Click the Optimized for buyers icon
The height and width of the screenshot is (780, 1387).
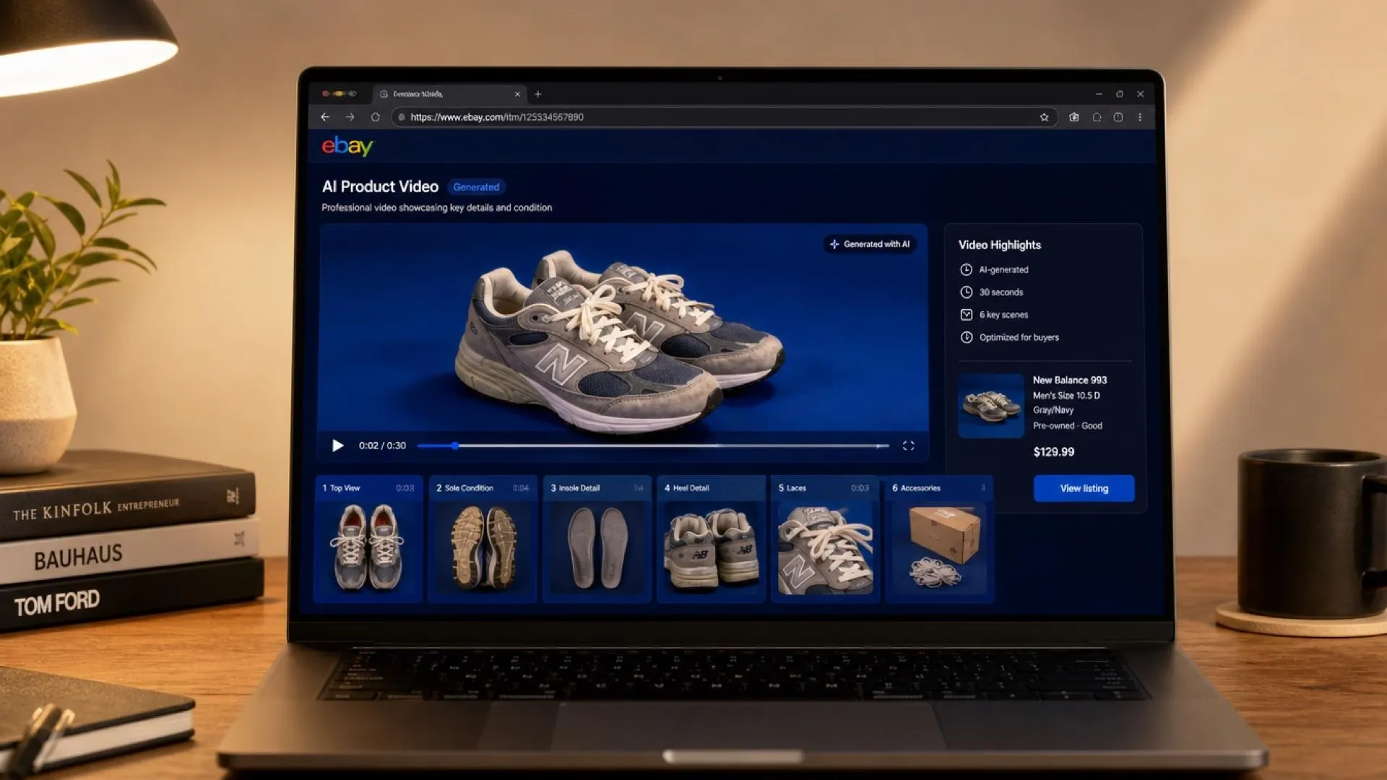(x=966, y=337)
